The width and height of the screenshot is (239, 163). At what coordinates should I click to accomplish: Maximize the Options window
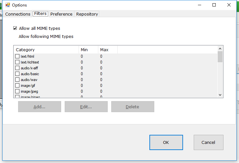pyautogui.click(x=214, y=5)
